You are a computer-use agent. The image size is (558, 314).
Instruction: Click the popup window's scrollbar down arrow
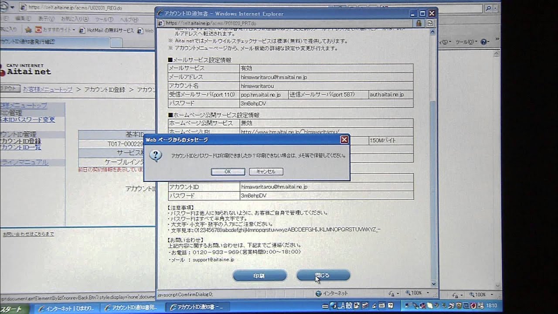coord(433,284)
